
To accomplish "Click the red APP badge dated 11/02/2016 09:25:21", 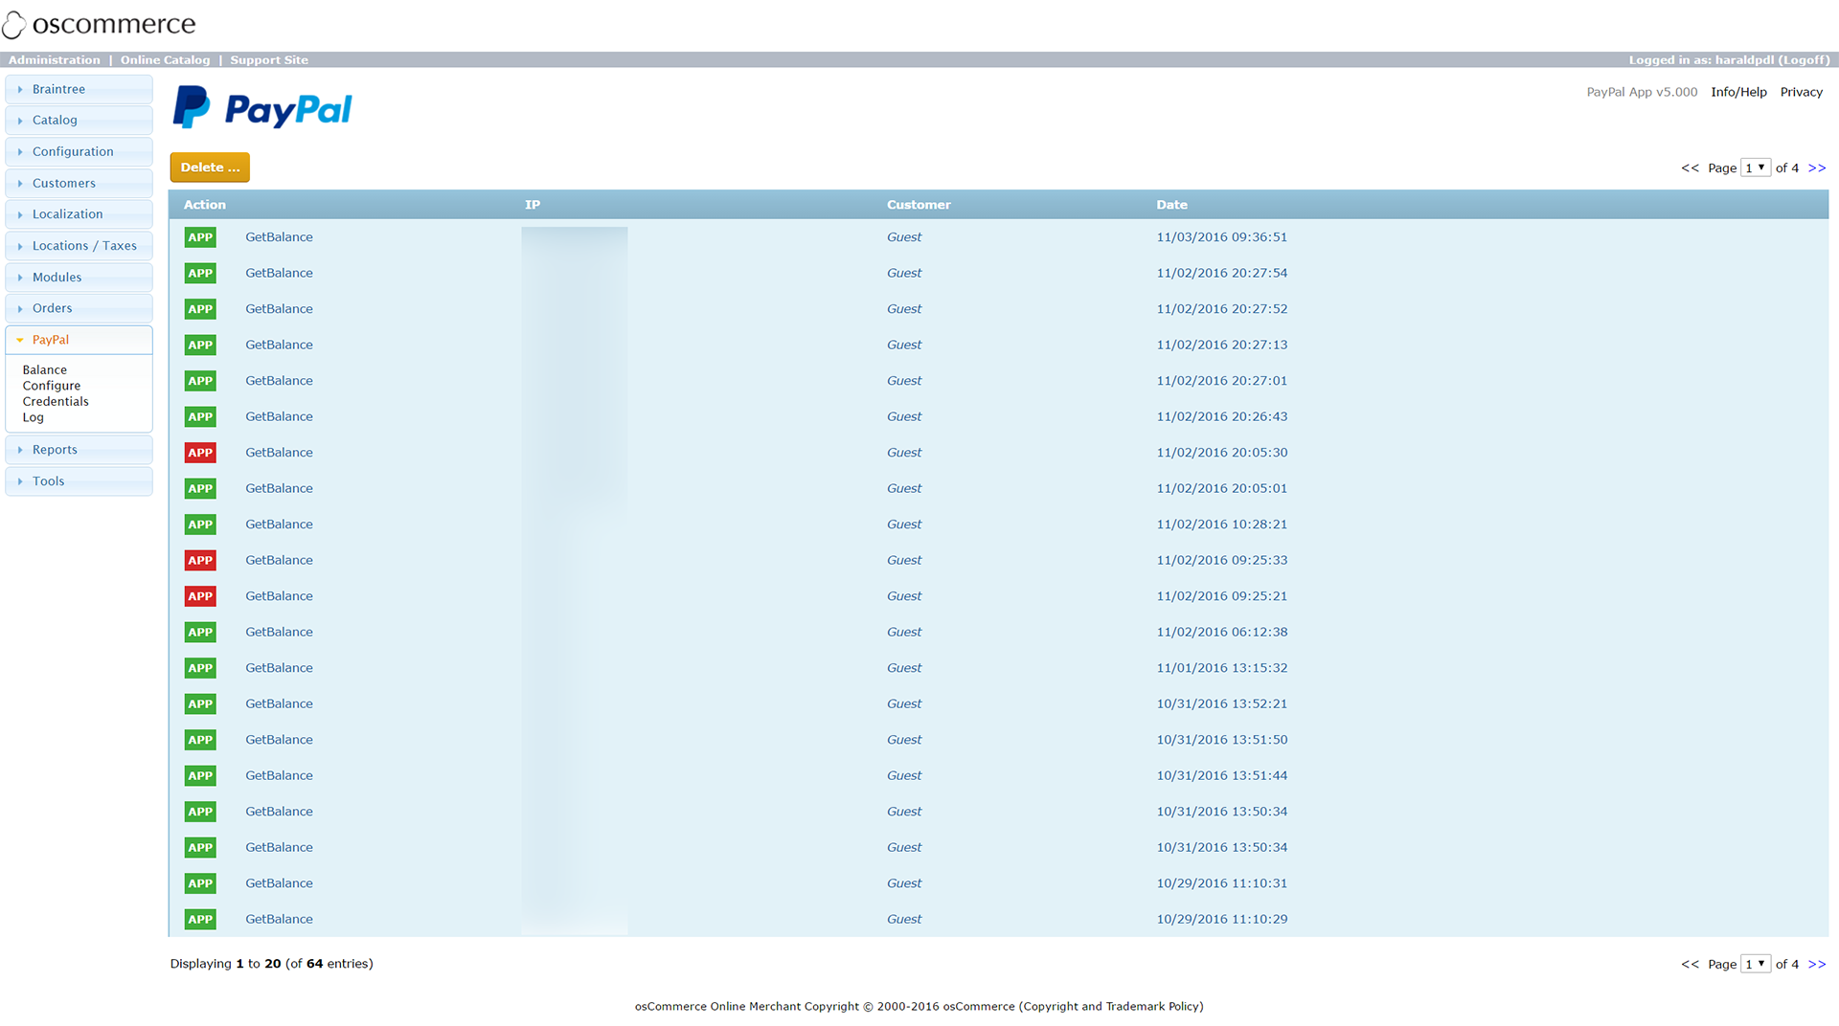I will pos(200,596).
